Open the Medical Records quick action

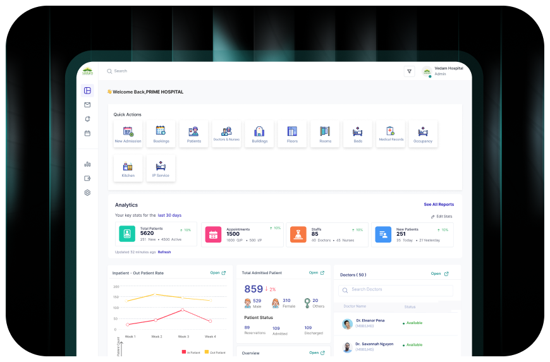(x=391, y=134)
